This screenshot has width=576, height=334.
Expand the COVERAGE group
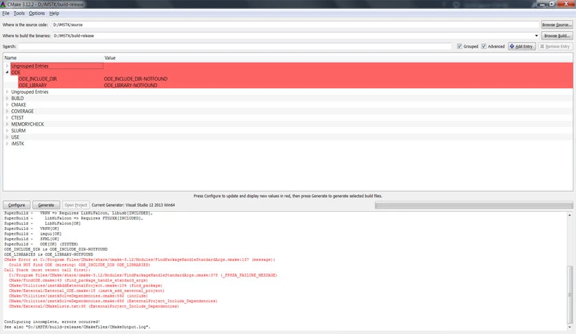pyautogui.click(x=7, y=111)
